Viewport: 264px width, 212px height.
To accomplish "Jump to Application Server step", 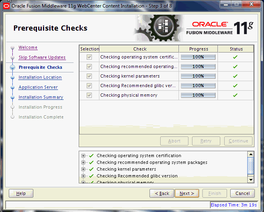I will tap(38, 87).
